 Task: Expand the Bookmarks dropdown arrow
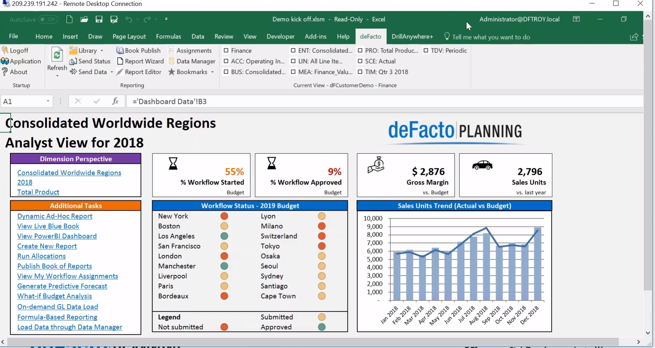click(x=212, y=72)
